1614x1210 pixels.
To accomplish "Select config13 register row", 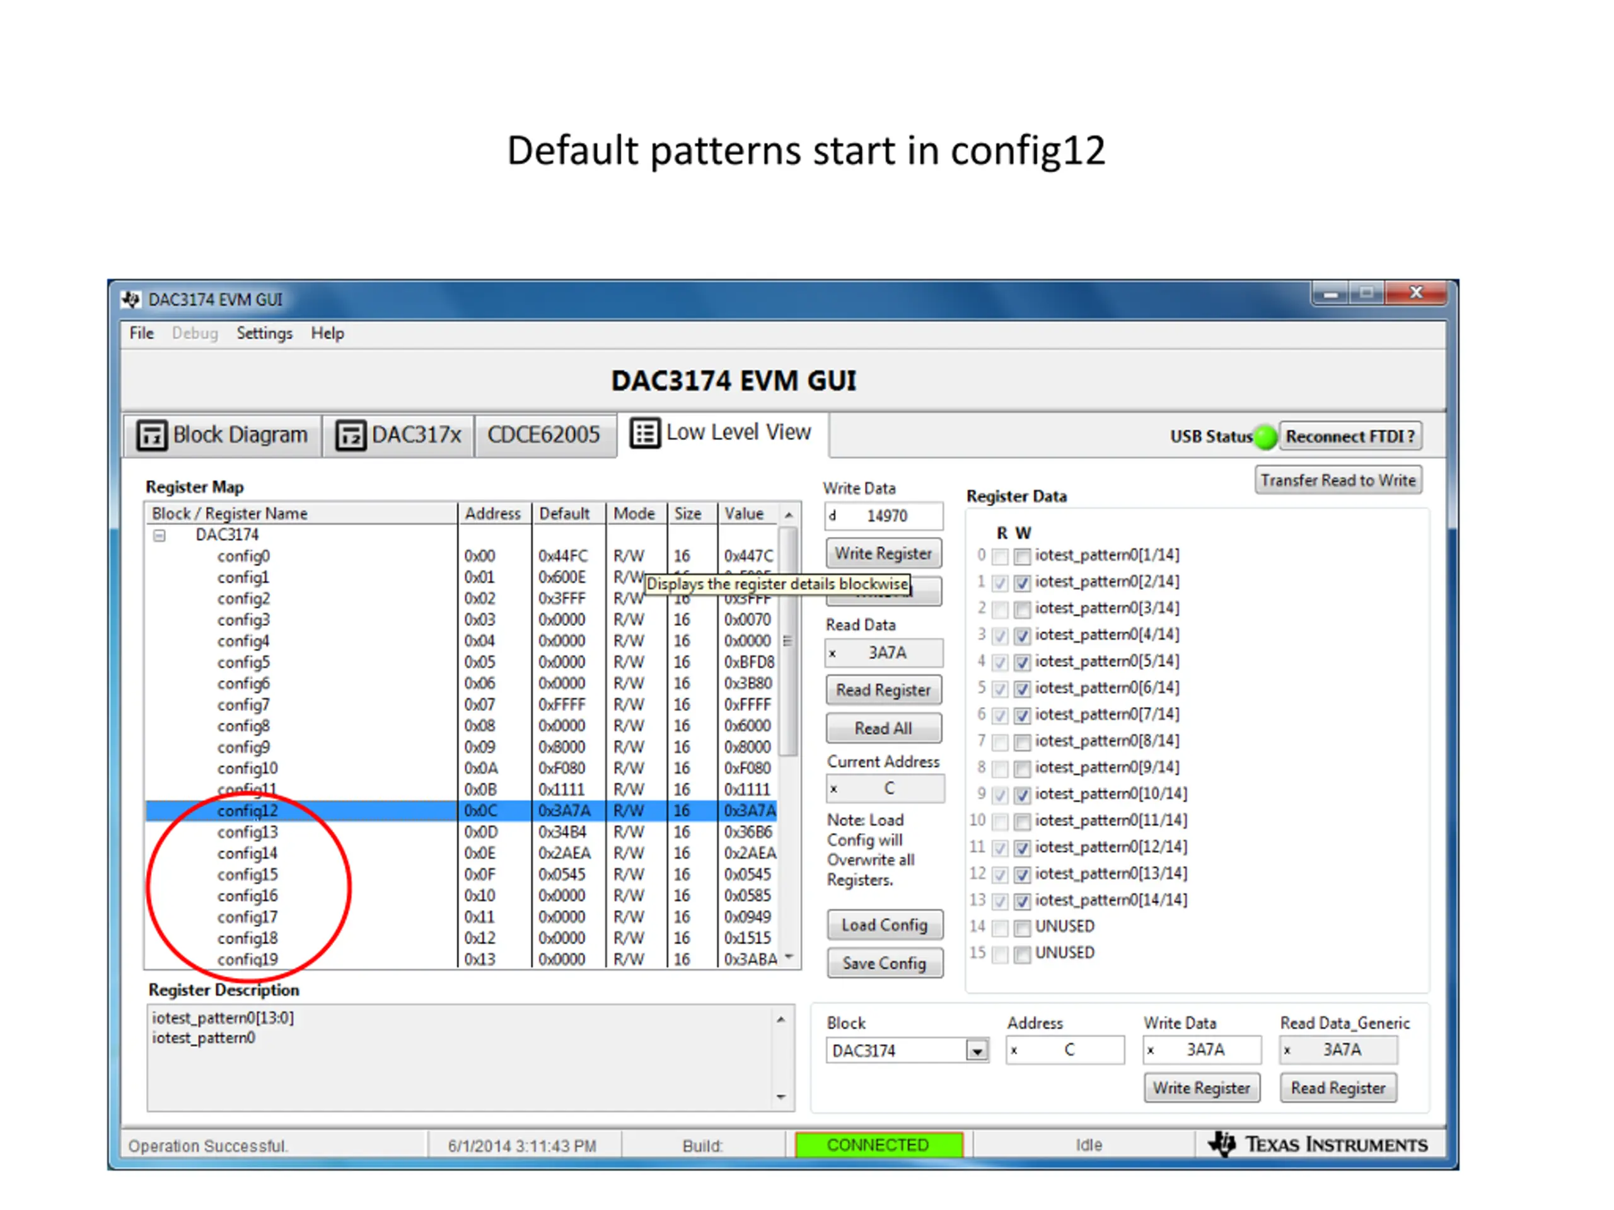I will click(247, 833).
